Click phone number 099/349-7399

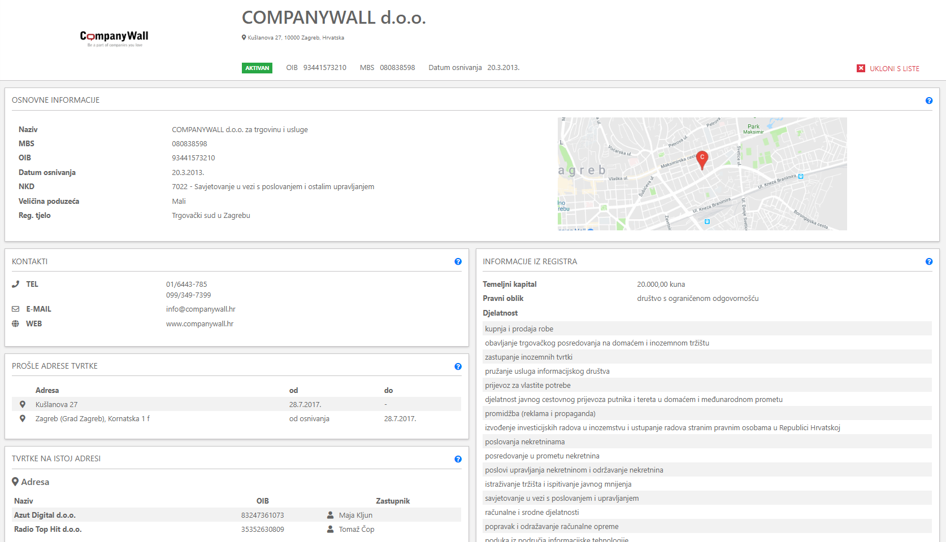coord(188,295)
